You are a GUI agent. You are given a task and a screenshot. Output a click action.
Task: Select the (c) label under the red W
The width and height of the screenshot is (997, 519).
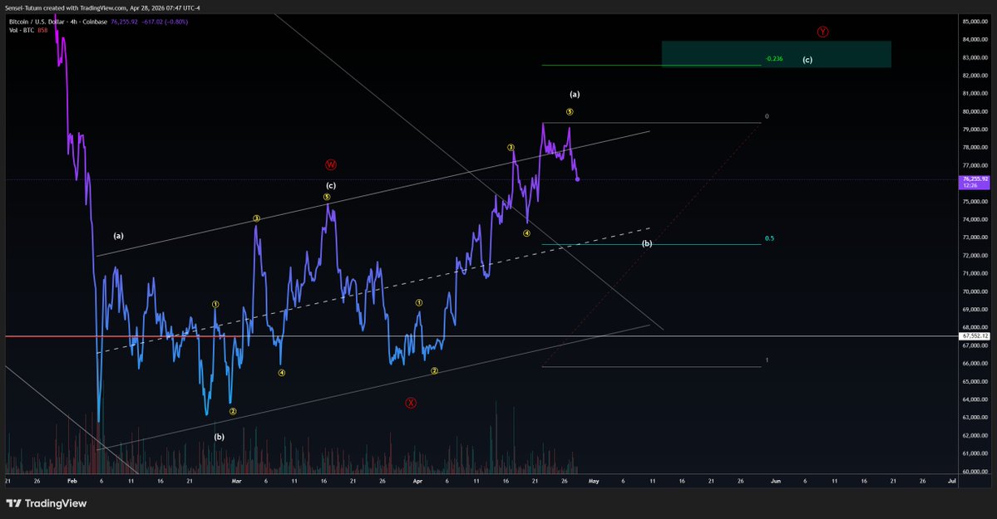click(331, 185)
